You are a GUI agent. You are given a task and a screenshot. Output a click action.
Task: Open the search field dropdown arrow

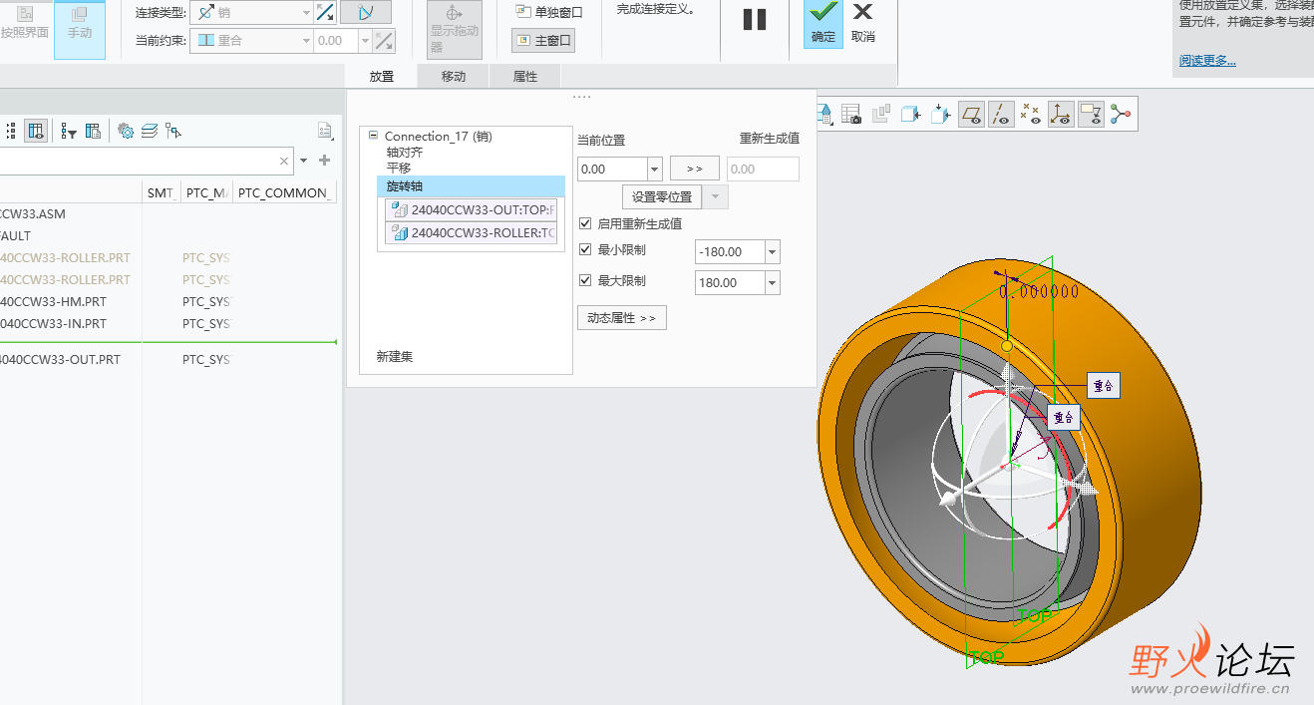[x=303, y=161]
